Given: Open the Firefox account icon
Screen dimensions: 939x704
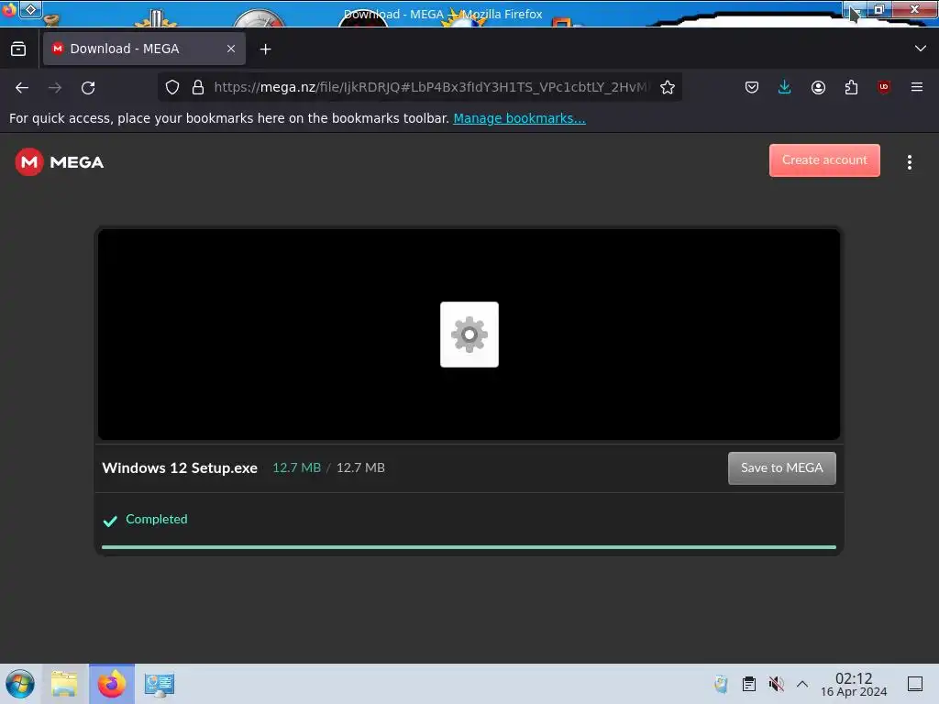Looking at the screenshot, I should tap(818, 87).
